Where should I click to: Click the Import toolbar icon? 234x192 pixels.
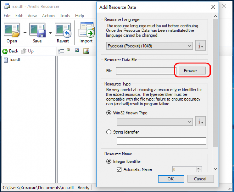click(x=86, y=31)
